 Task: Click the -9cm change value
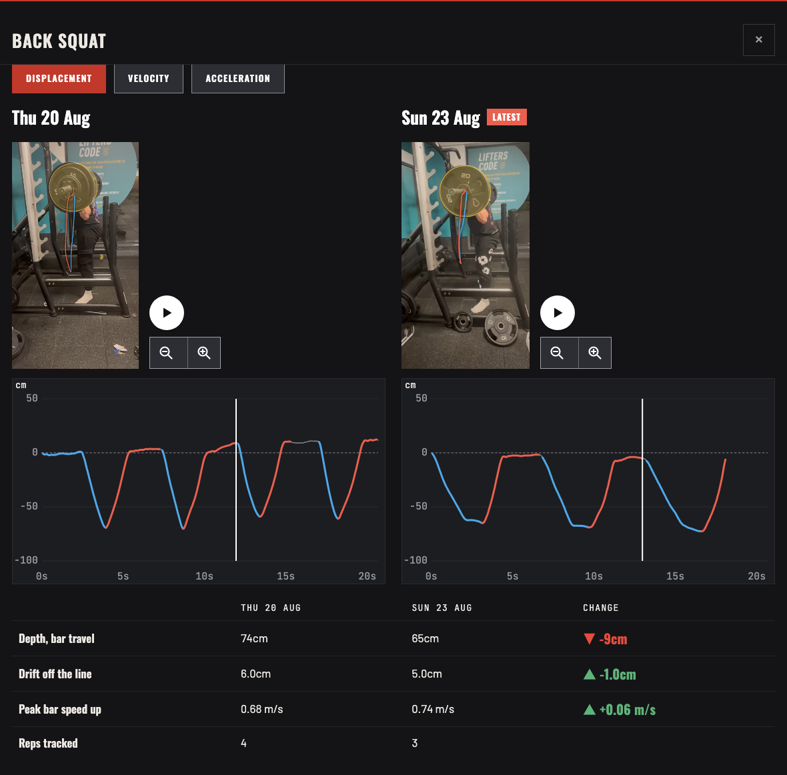tap(613, 639)
